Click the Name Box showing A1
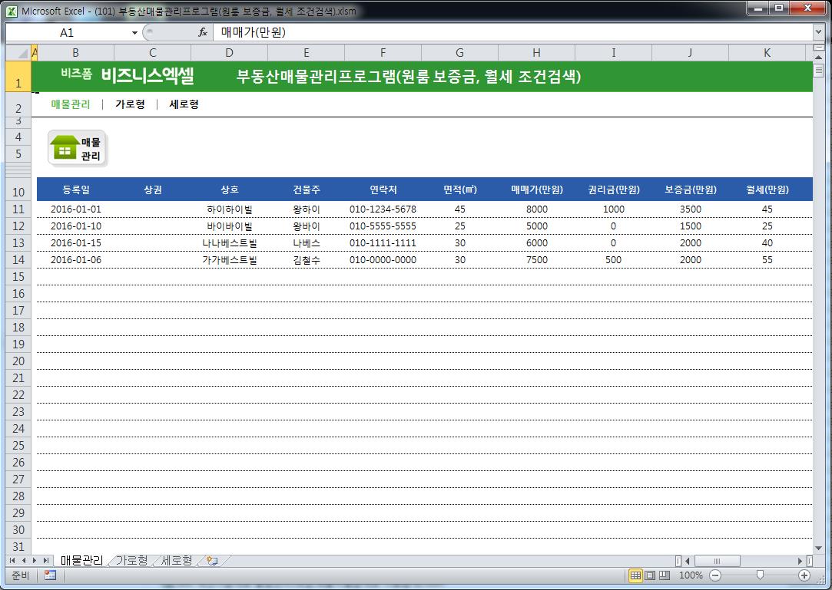The image size is (832, 590). [68, 33]
